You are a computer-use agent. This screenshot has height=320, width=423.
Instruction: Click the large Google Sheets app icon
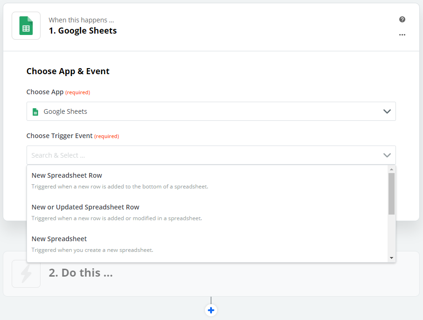coord(26,26)
